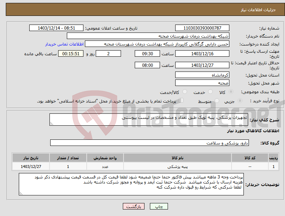Select the کالا radio button
The height and width of the screenshot is (216, 285).
pyautogui.click(x=231, y=92)
